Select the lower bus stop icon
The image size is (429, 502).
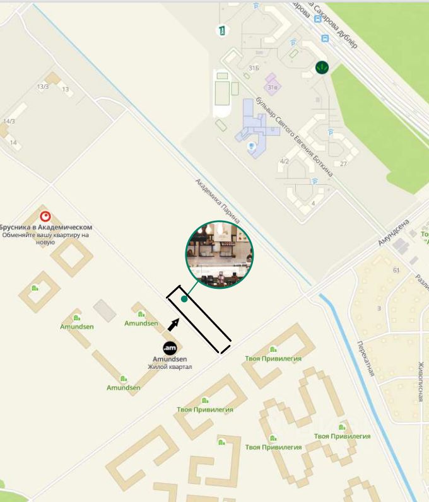(x=325, y=38)
